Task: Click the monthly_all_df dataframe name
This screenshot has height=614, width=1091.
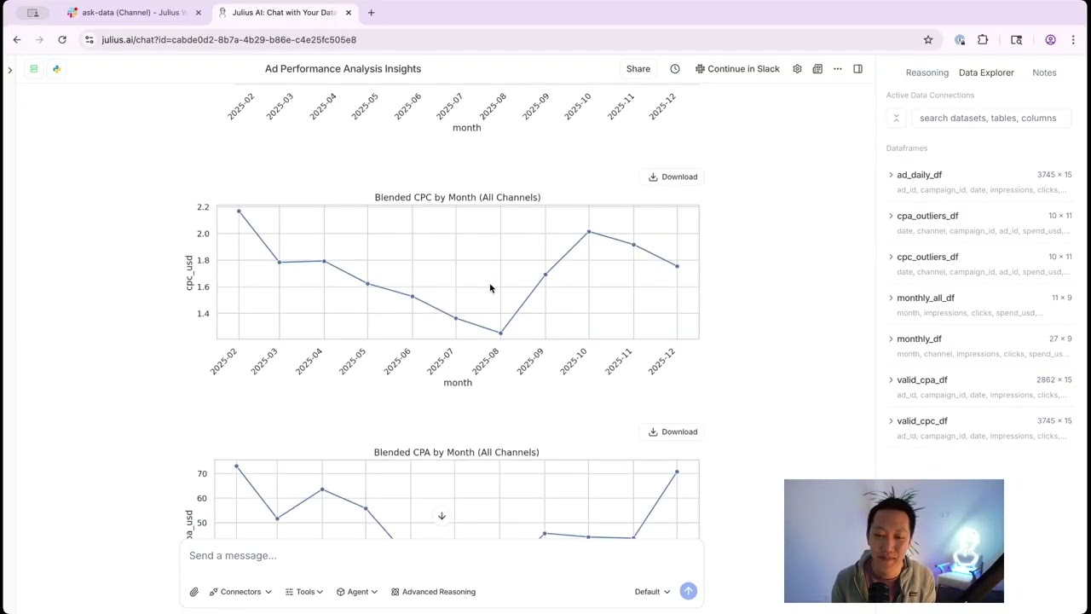Action: coord(926,298)
